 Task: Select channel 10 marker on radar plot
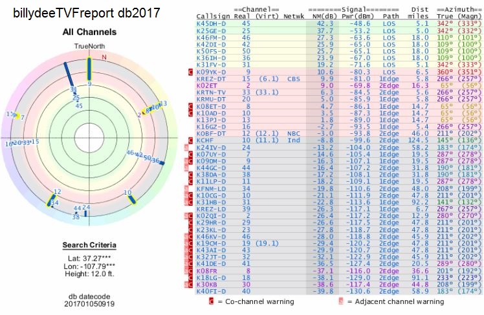pos(132,197)
